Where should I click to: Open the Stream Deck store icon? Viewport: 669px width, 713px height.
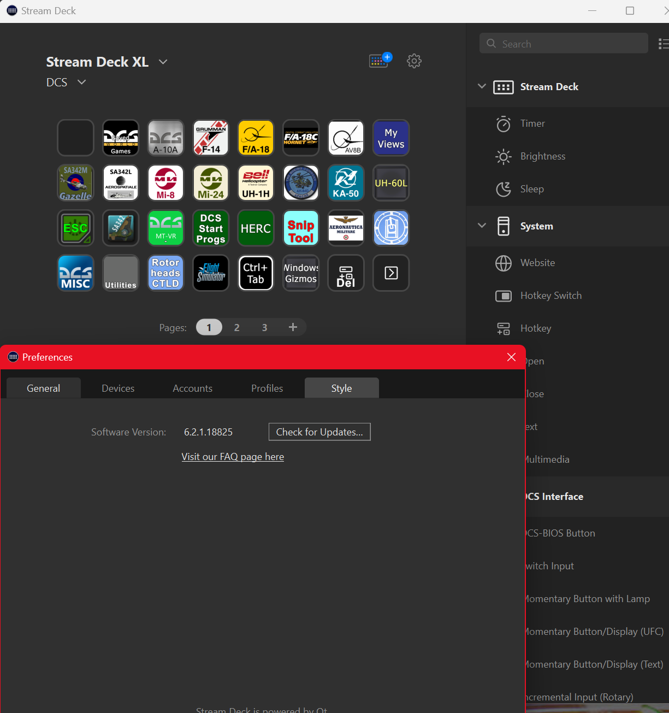pyautogui.click(x=381, y=60)
